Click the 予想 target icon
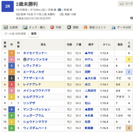The height and width of the screenshot is (132, 133). (52, 27)
